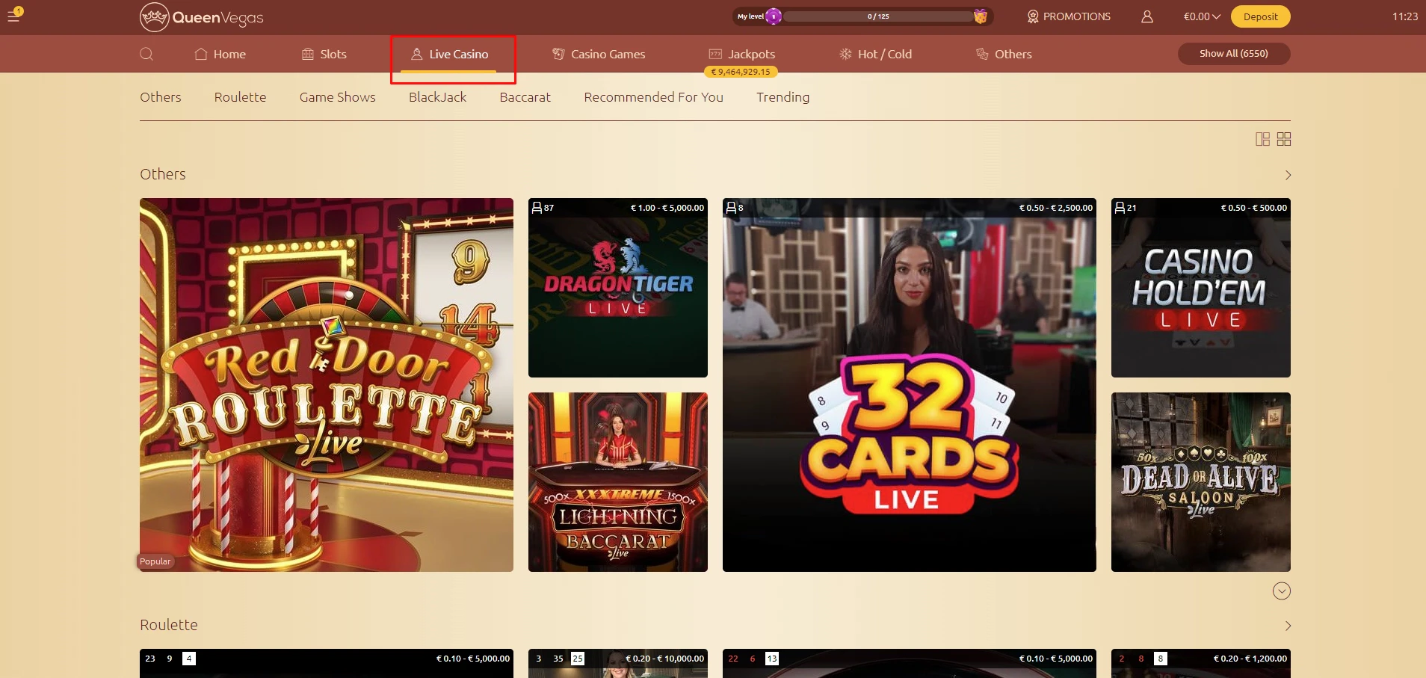Click the Popular tag on Red Door Roulette

click(155, 561)
